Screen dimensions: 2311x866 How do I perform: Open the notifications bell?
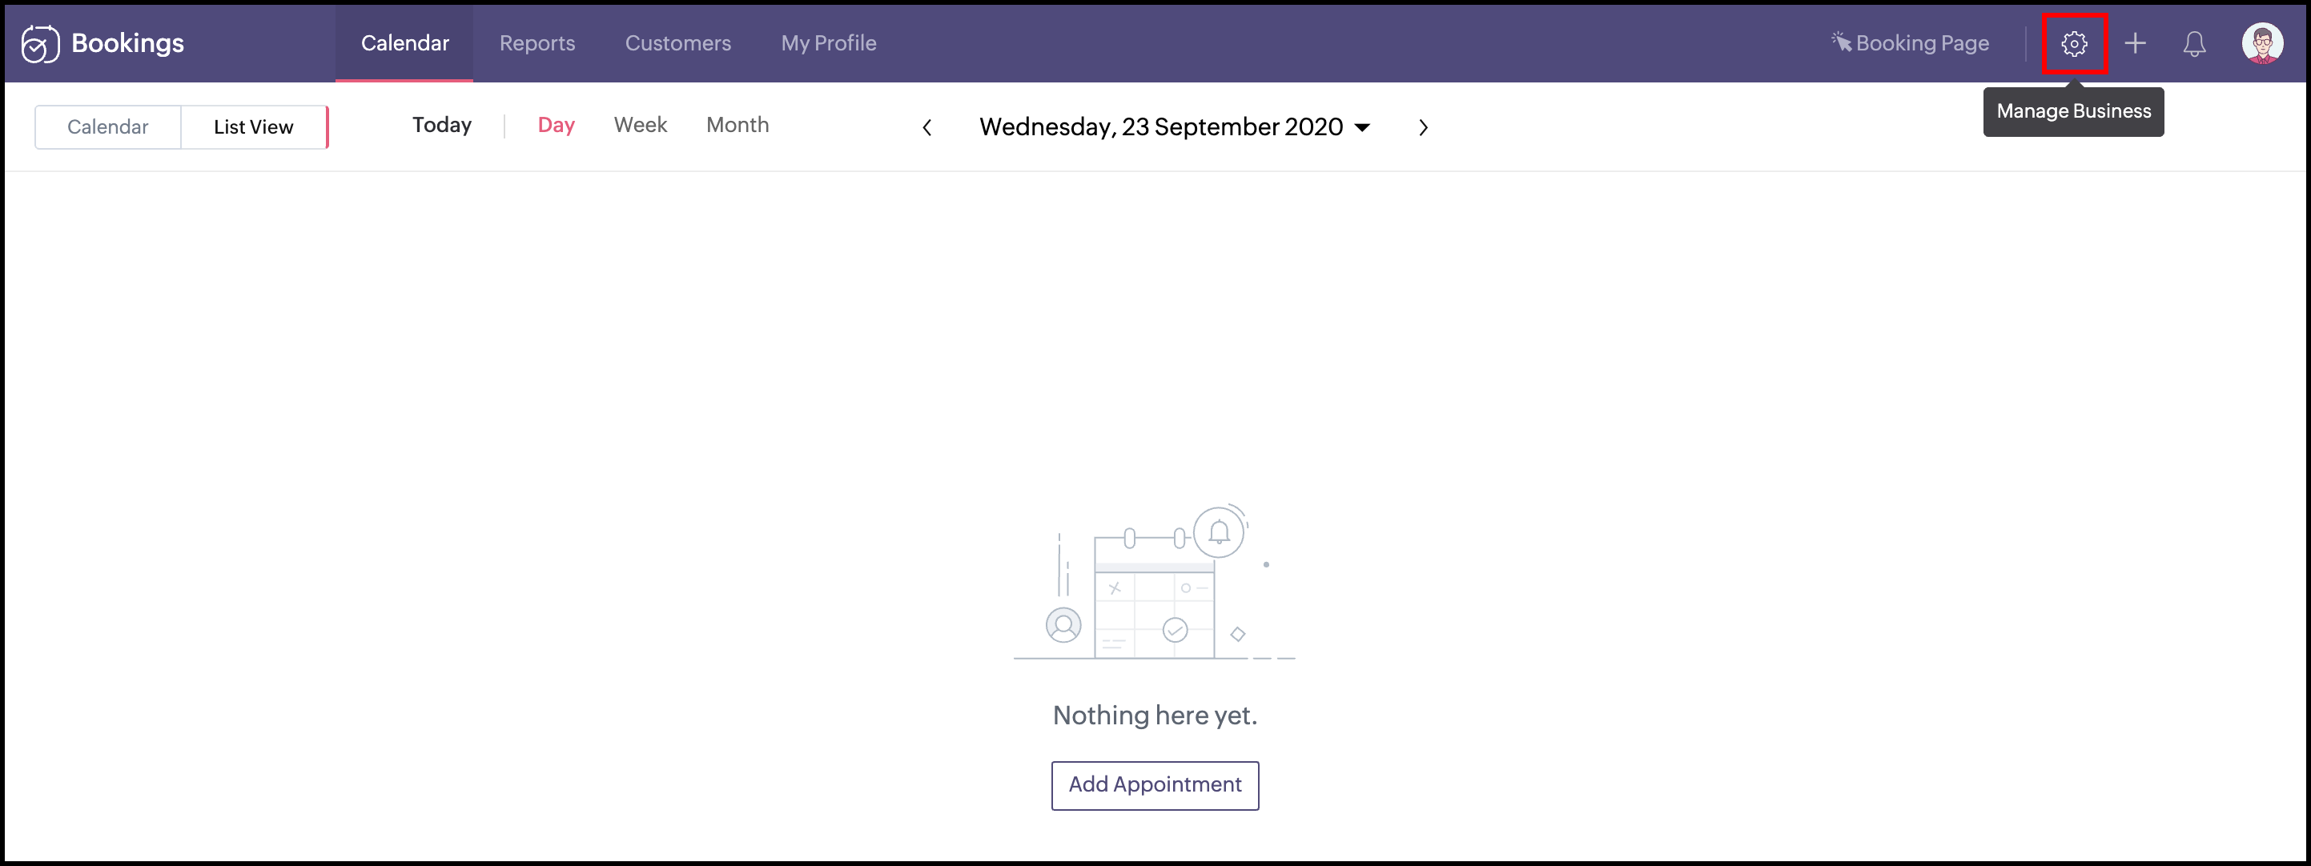pyautogui.click(x=2193, y=43)
